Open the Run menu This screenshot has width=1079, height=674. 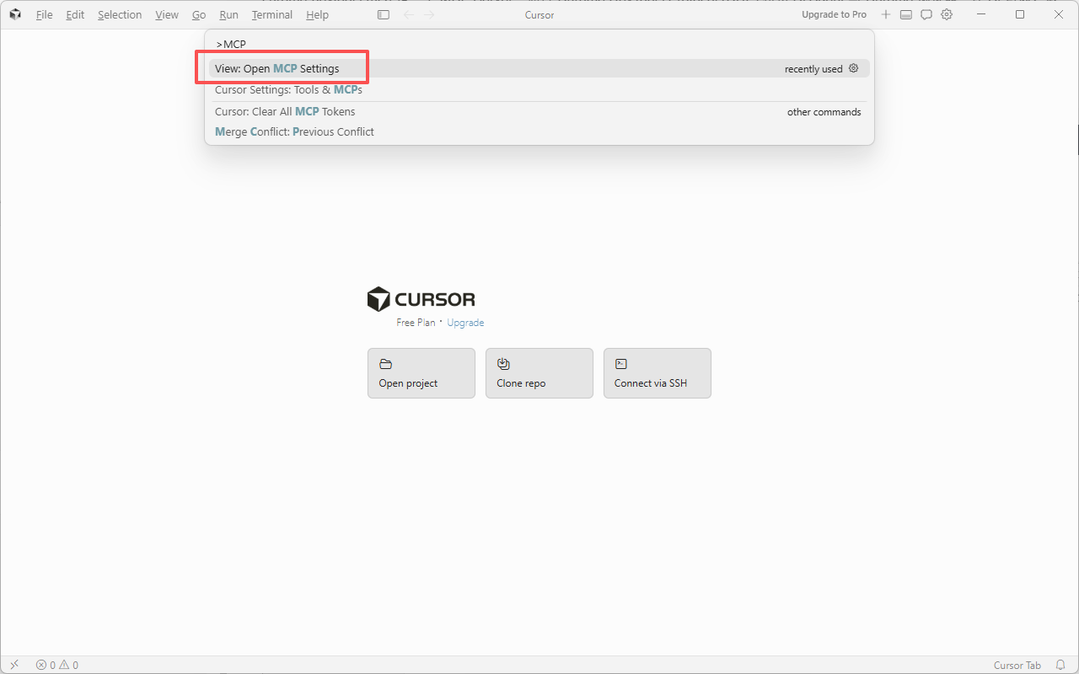pos(228,14)
